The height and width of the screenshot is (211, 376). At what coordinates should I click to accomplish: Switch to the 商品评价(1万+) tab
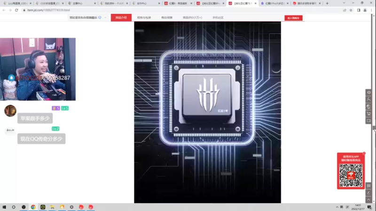point(192,18)
